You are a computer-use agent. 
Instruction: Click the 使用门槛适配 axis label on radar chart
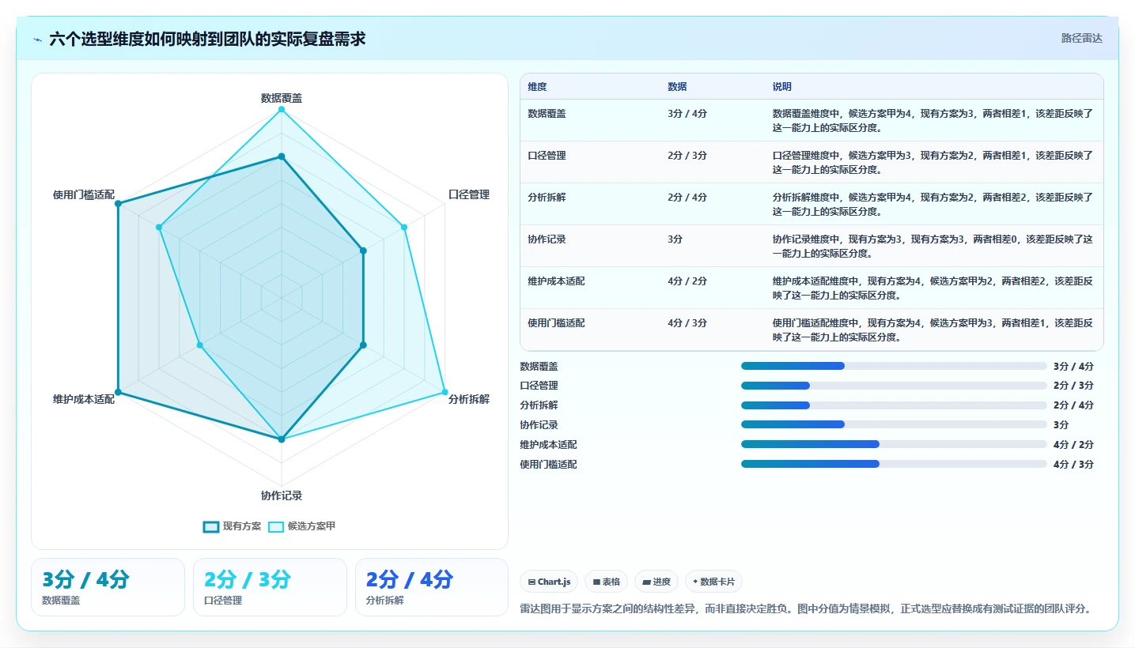point(84,194)
